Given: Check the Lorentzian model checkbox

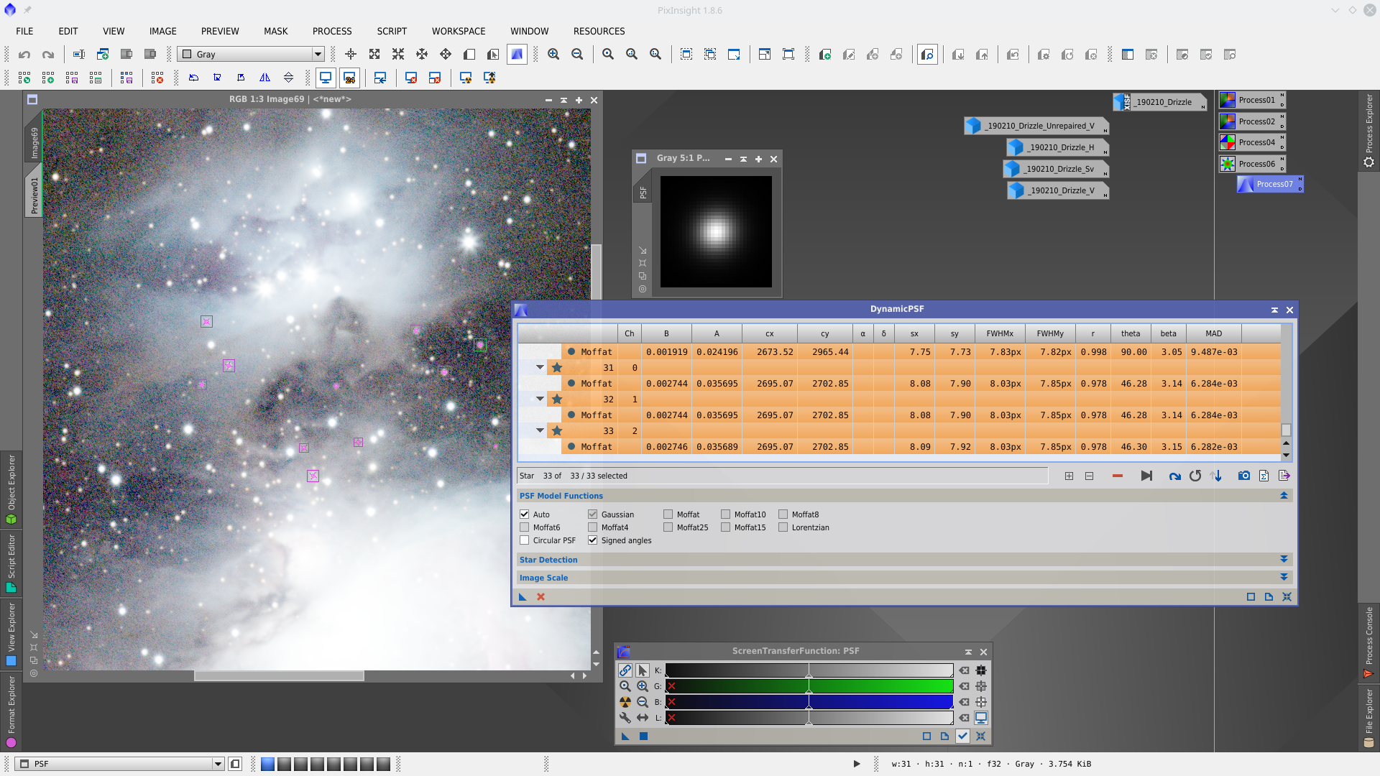Looking at the screenshot, I should coord(783,527).
